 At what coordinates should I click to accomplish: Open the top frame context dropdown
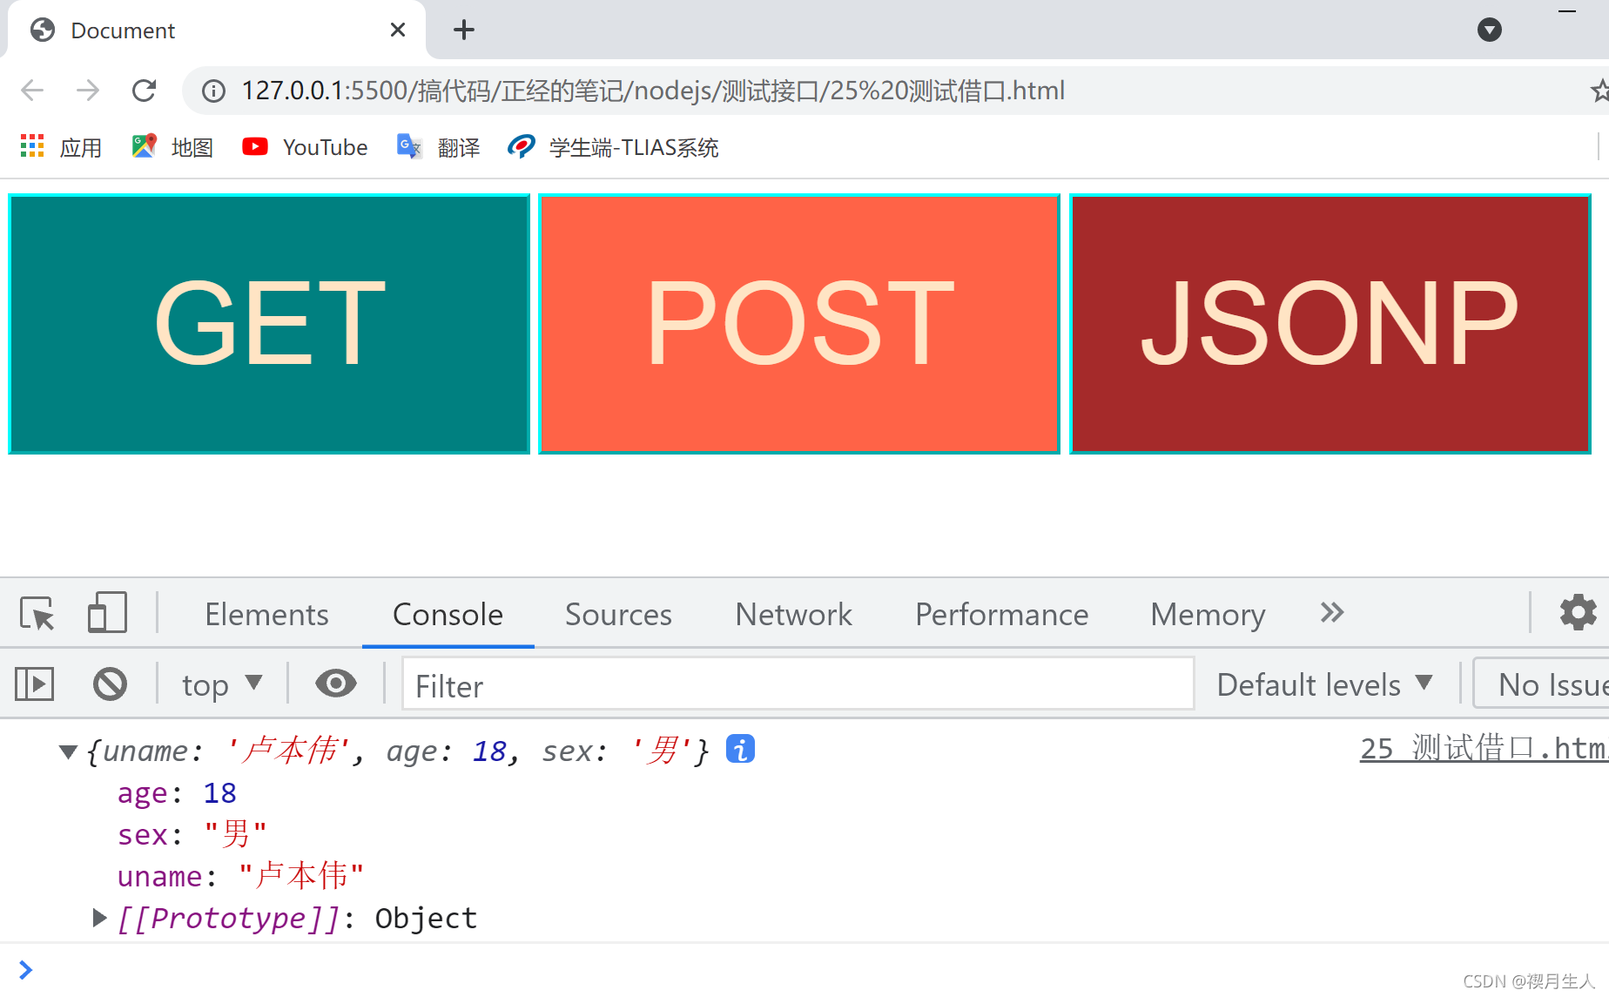coord(220,684)
